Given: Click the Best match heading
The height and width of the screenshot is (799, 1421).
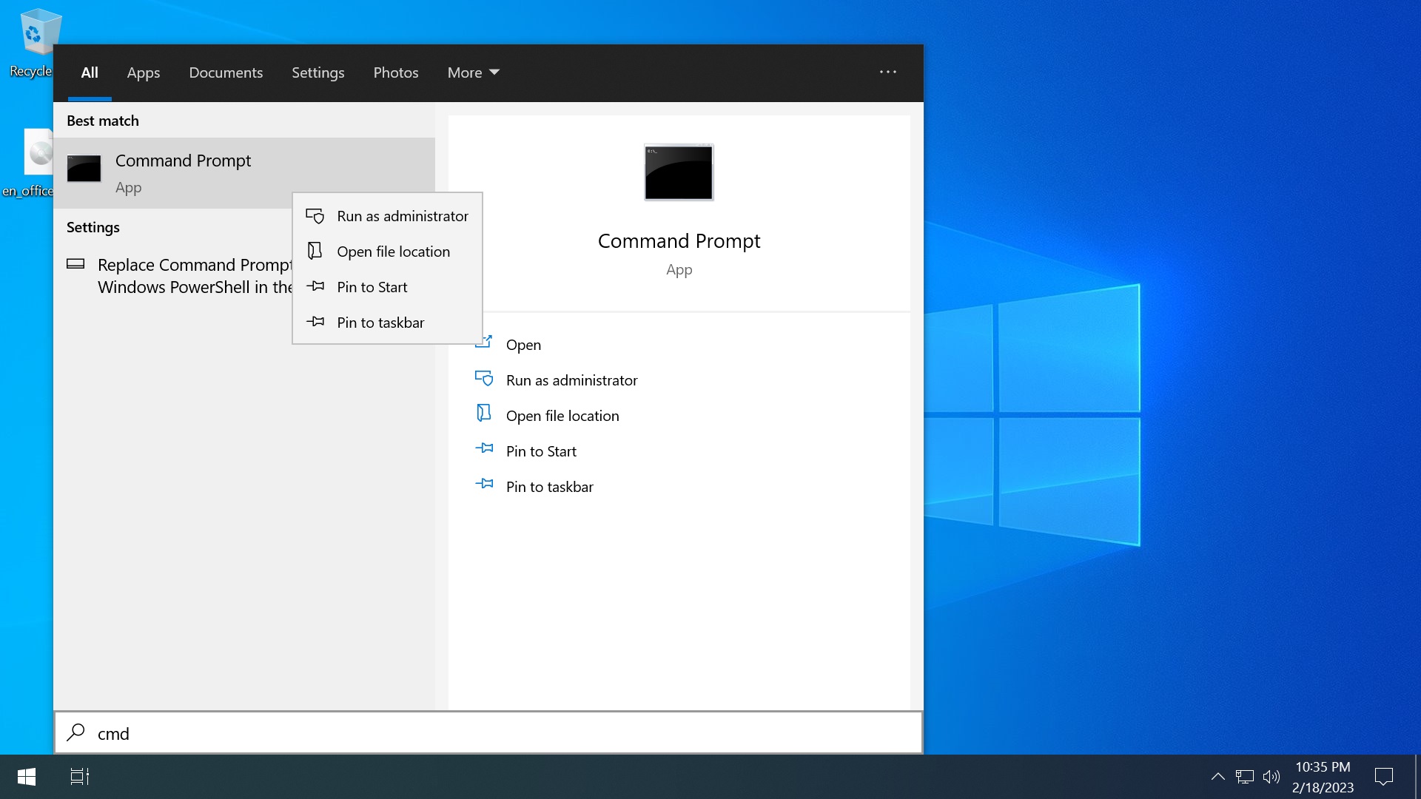Looking at the screenshot, I should pyautogui.click(x=103, y=121).
